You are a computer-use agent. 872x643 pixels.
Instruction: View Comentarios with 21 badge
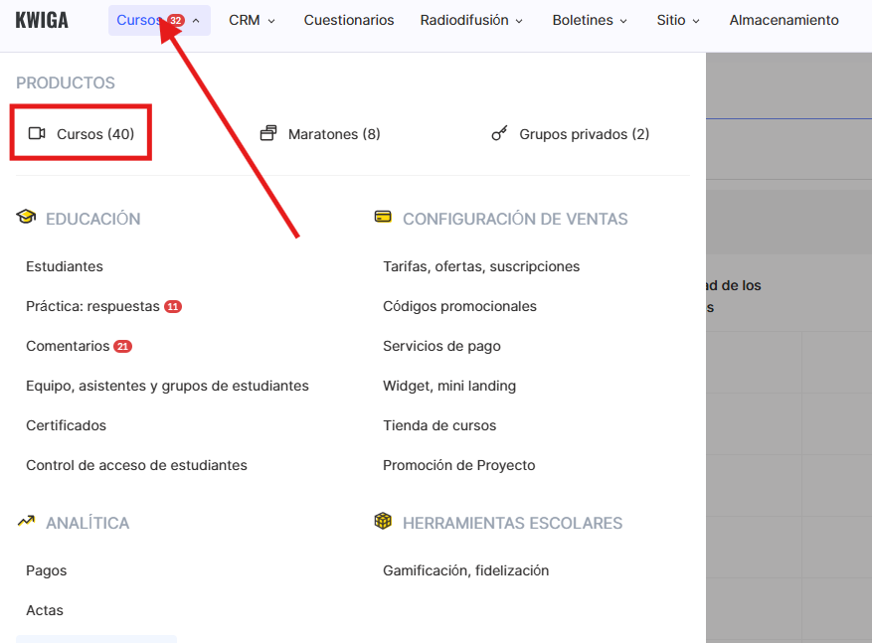click(68, 346)
